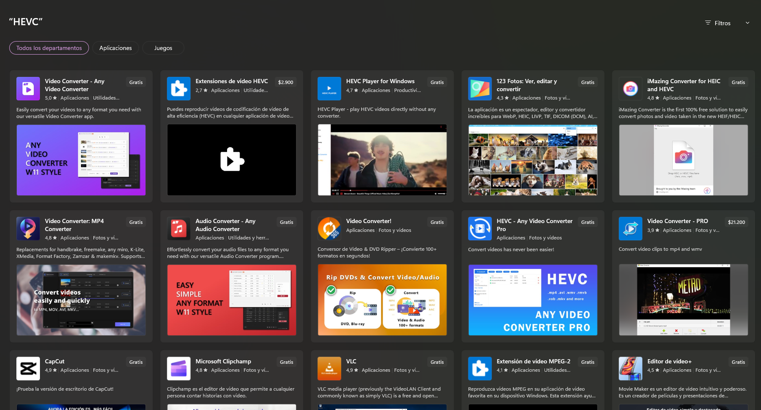
Task: Select the HEVC Player for Windows app icon
Action: click(x=329, y=89)
